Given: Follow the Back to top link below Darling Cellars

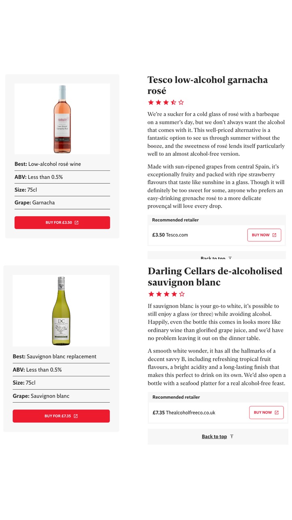Looking at the screenshot, I should 214,437.
